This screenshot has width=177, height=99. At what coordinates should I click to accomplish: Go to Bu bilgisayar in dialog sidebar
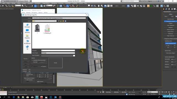coord(27,42)
